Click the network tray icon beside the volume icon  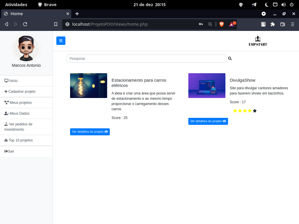(275, 5)
